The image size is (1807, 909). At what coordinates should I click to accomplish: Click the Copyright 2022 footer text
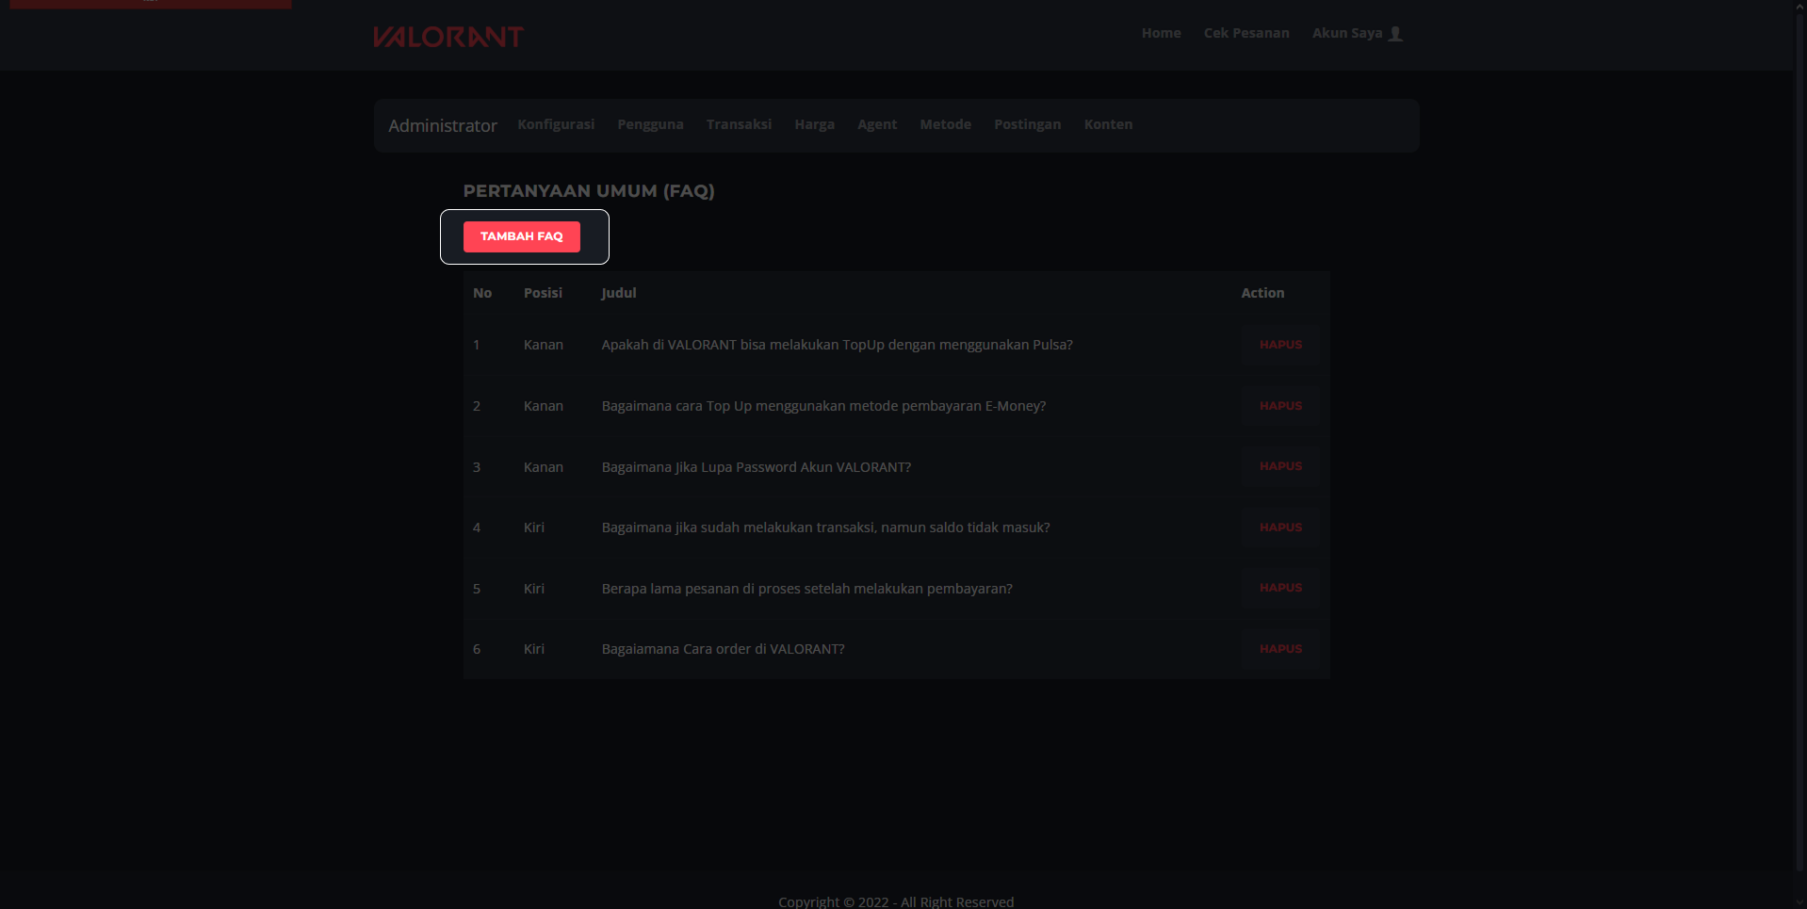tap(896, 901)
